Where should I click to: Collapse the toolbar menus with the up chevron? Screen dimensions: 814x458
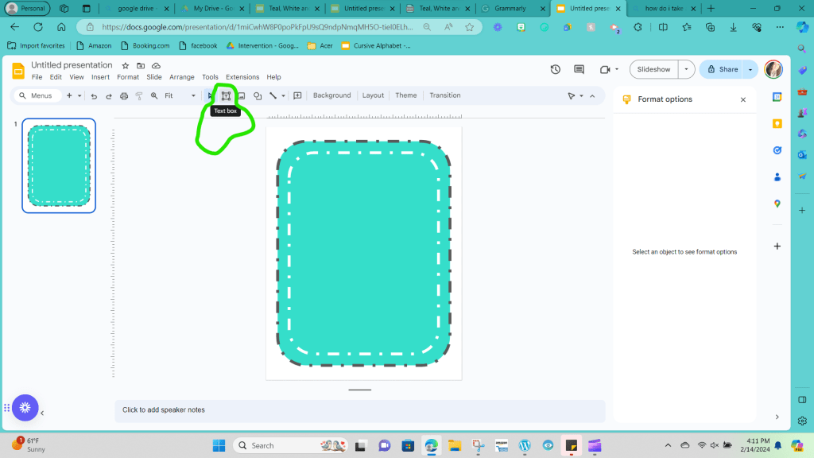(592, 95)
